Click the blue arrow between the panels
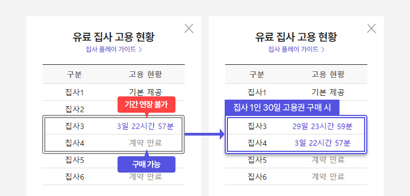This screenshot has width=410, height=196. [205, 134]
